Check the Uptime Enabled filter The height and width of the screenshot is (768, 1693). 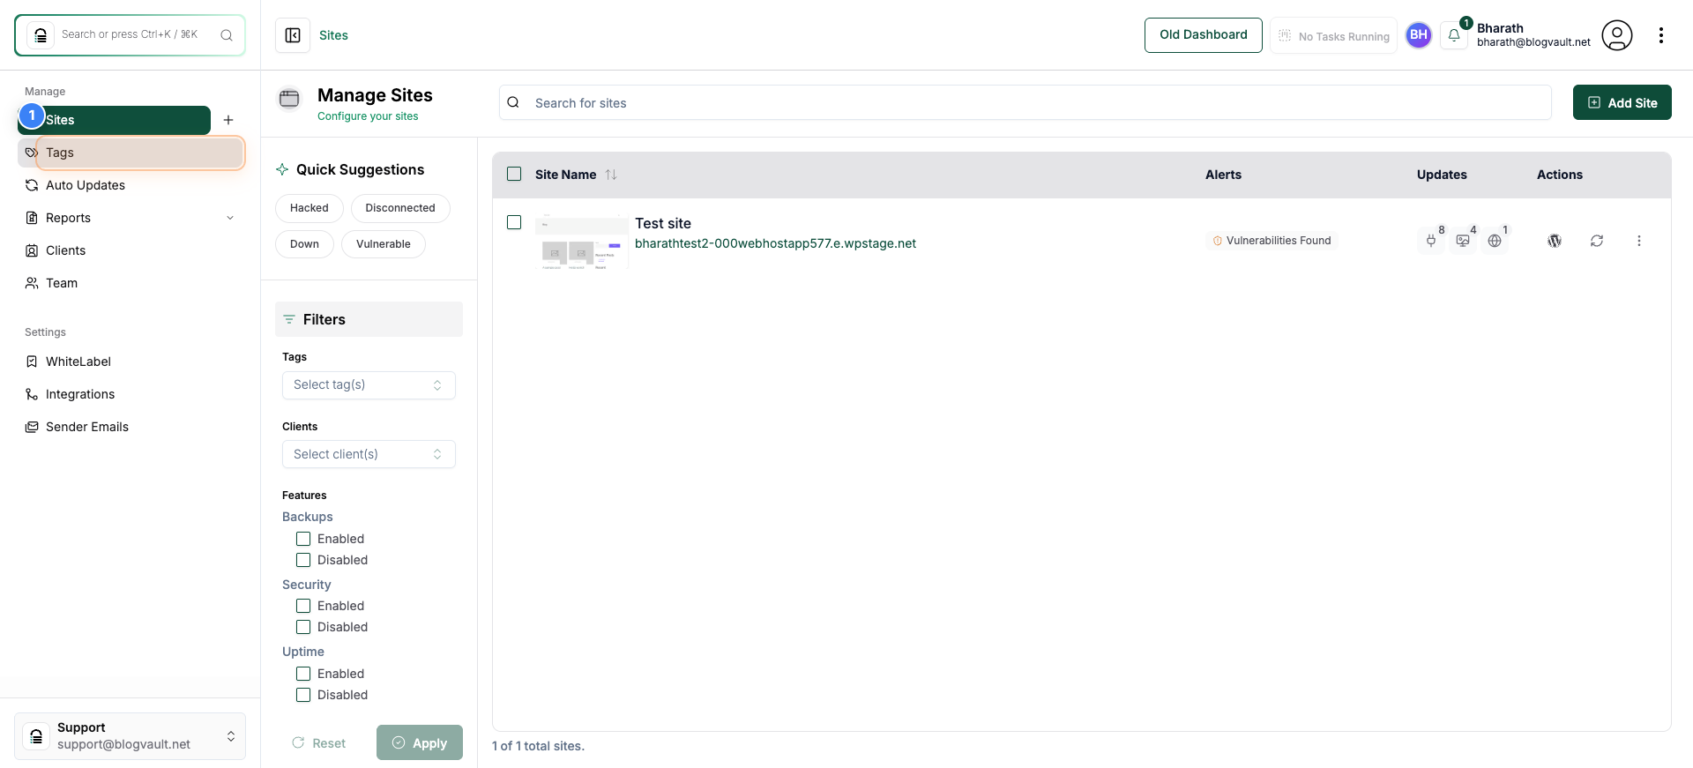(x=303, y=674)
